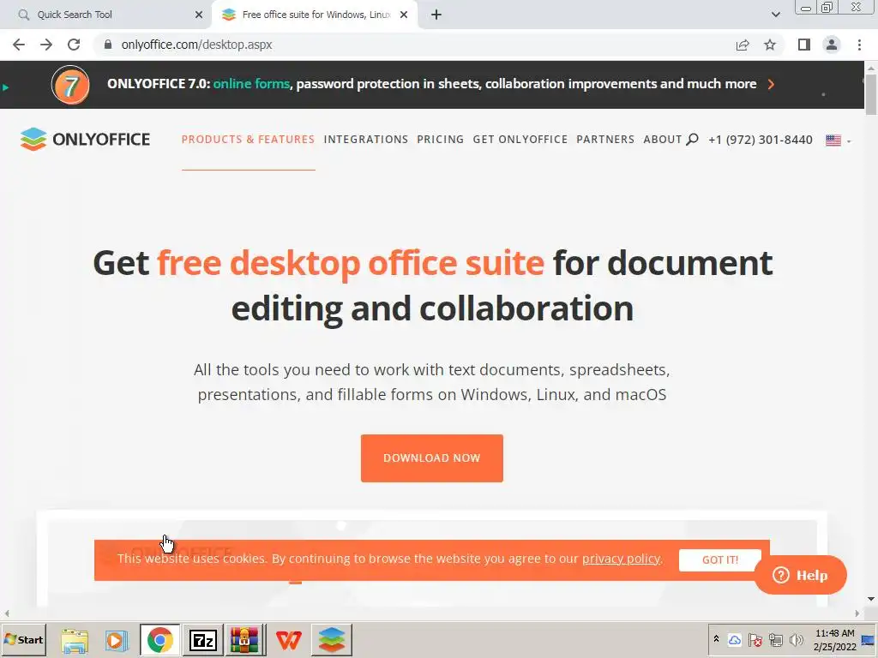Bookmark this page with the star icon

[x=770, y=45]
